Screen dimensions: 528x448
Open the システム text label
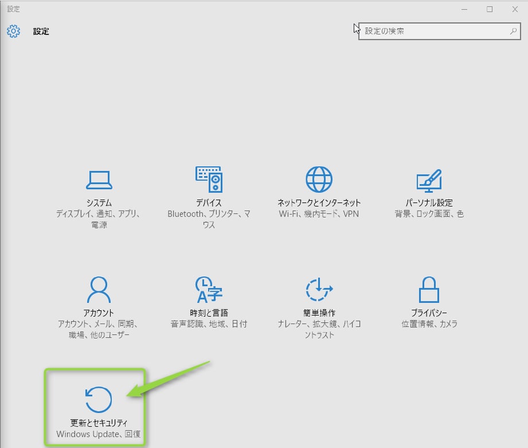[x=99, y=203]
